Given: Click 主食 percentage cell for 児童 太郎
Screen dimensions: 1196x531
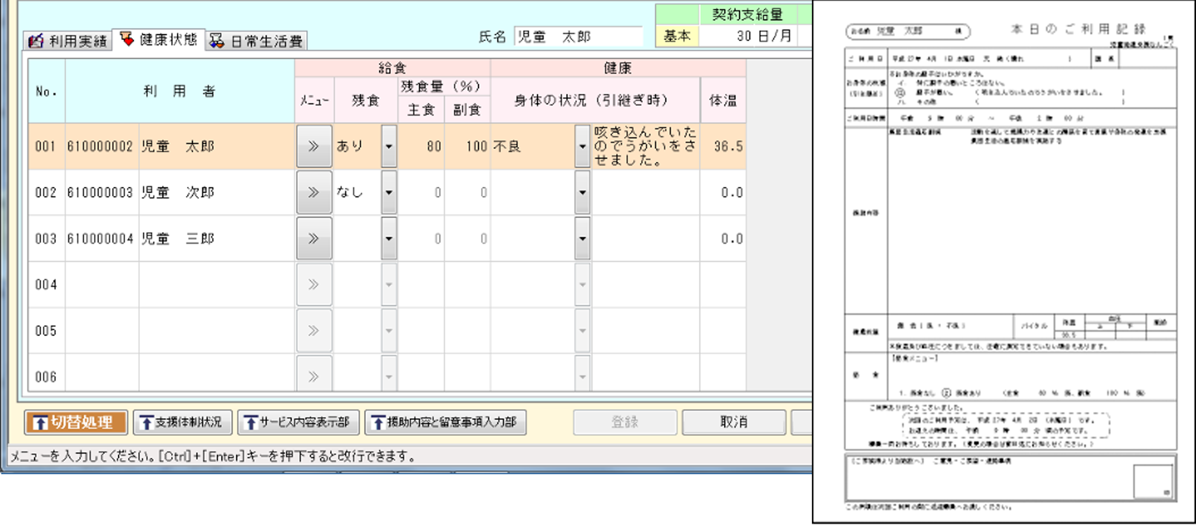Looking at the screenshot, I should (x=421, y=146).
